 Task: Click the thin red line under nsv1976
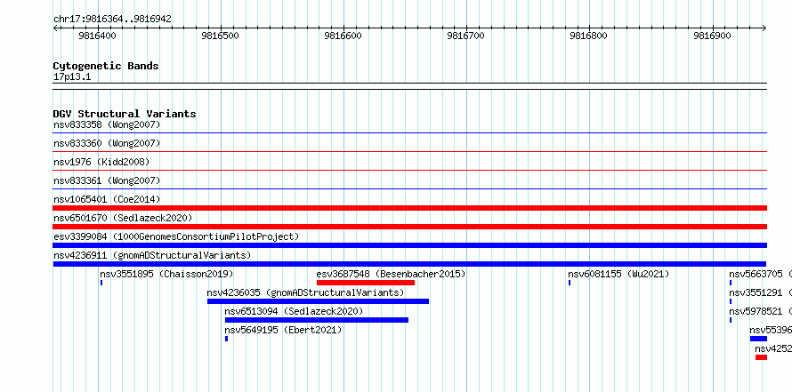(x=409, y=170)
